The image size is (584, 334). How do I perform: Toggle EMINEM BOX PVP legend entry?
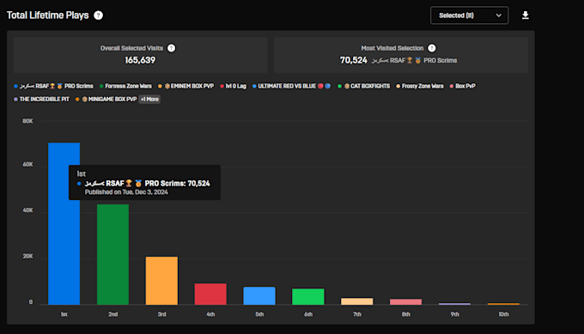tap(186, 86)
